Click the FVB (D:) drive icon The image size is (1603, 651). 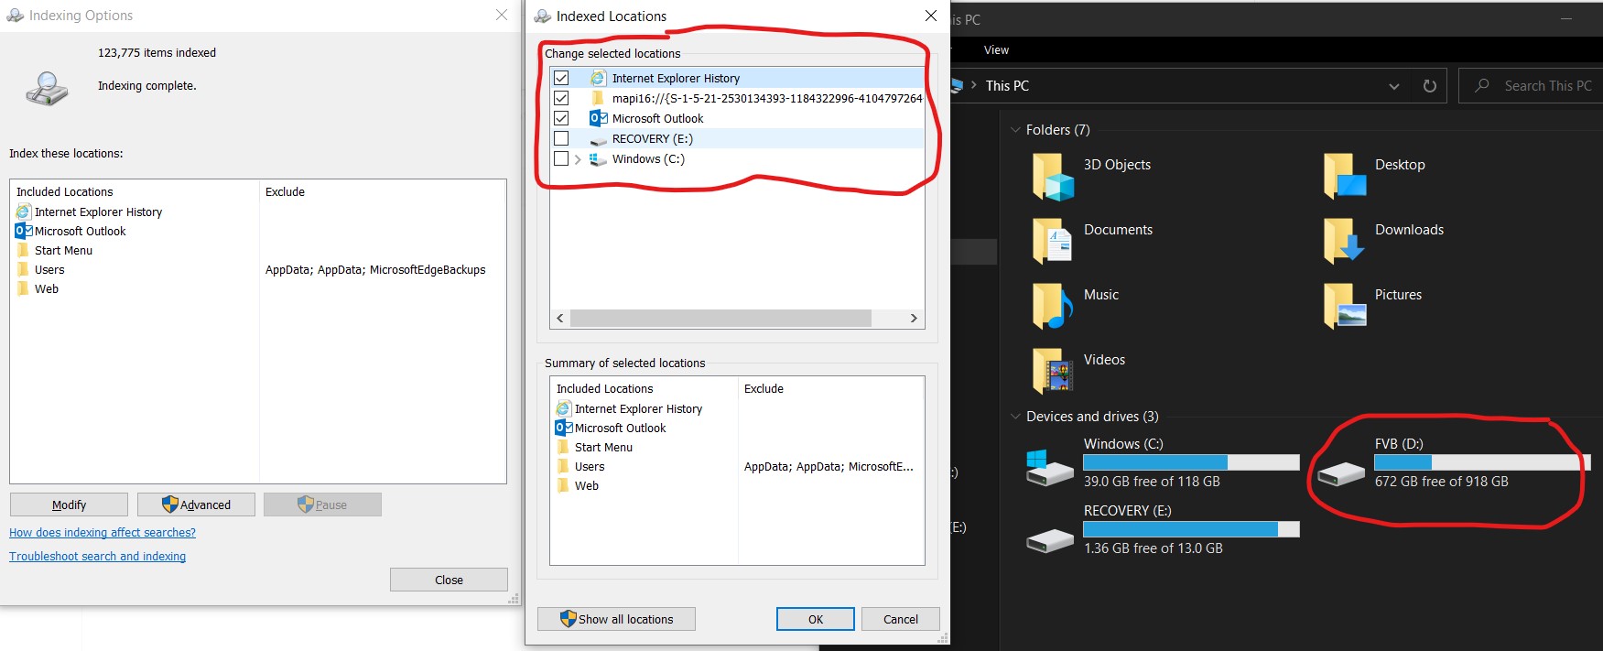[1341, 474]
